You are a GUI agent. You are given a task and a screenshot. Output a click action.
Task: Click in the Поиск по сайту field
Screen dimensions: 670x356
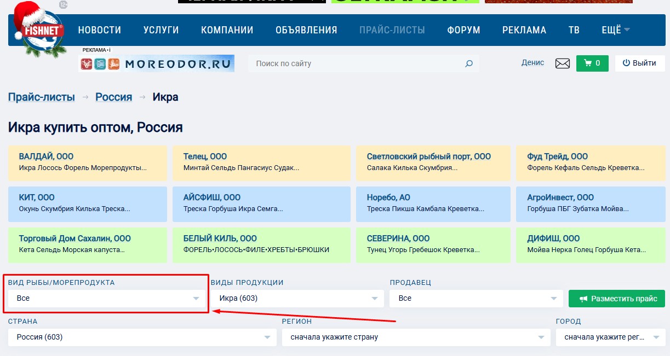[x=356, y=63]
